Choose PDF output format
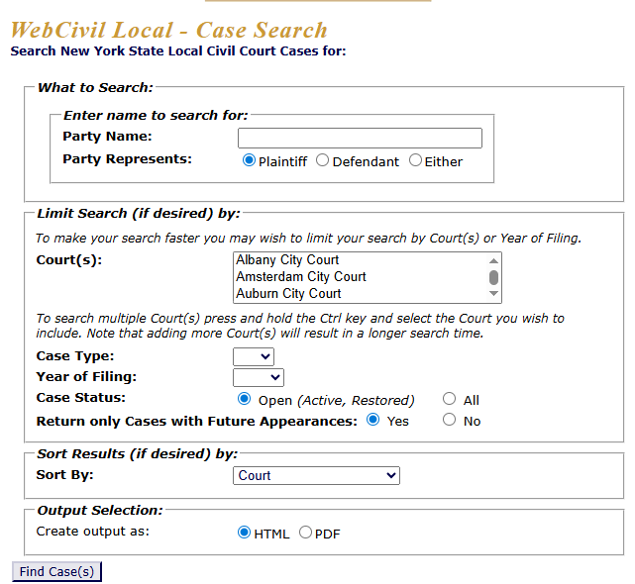This screenshot has height=584, width=635. point(305,533)
